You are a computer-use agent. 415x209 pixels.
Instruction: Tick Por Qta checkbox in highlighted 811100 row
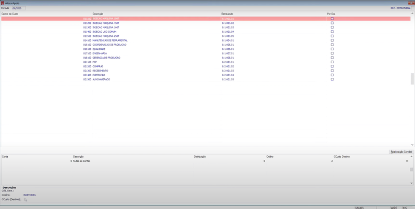(332, 19)
